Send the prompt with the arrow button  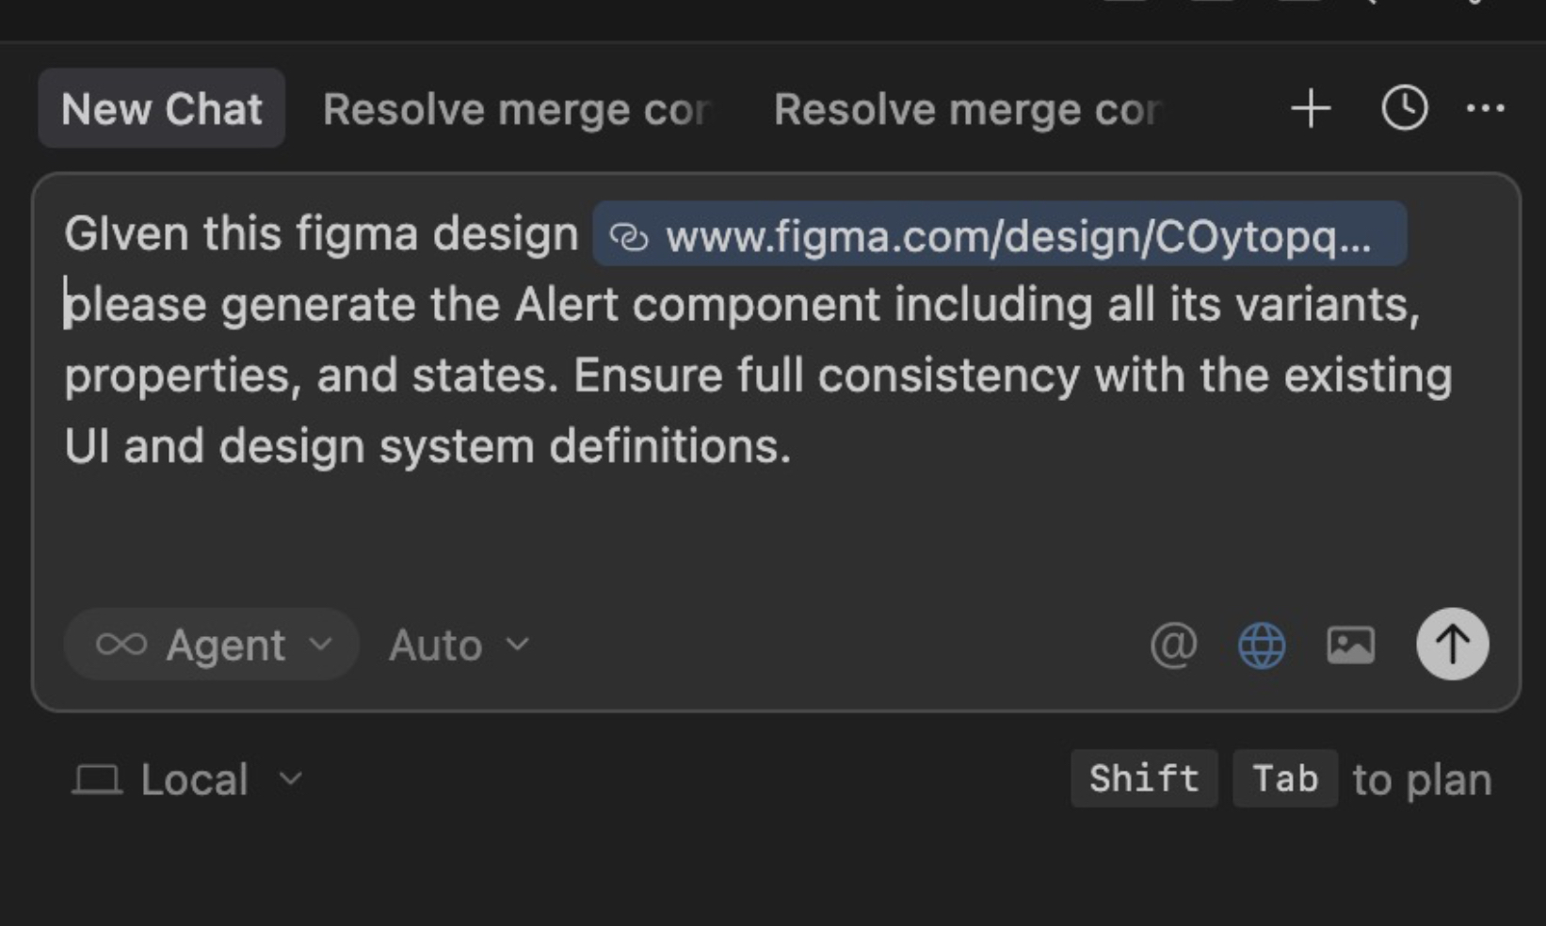(x=1452, y=645)
